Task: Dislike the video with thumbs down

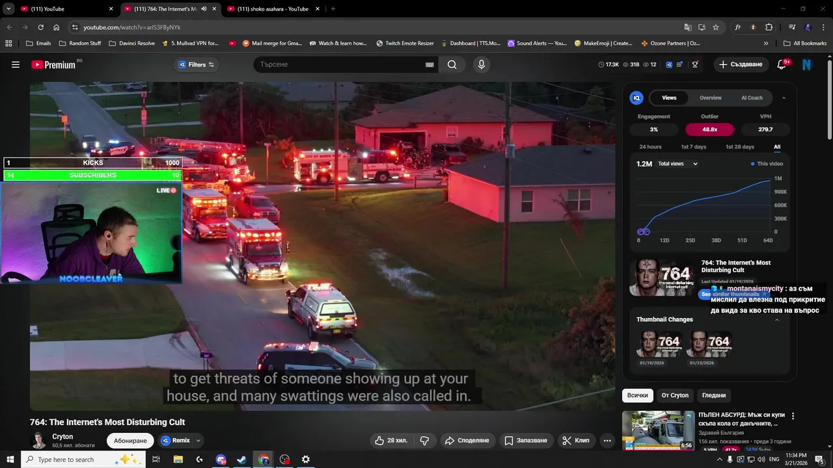Action: click(x=424, y=440)
